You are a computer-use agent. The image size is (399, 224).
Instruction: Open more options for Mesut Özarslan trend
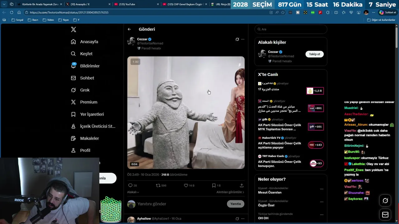(322, 189)
